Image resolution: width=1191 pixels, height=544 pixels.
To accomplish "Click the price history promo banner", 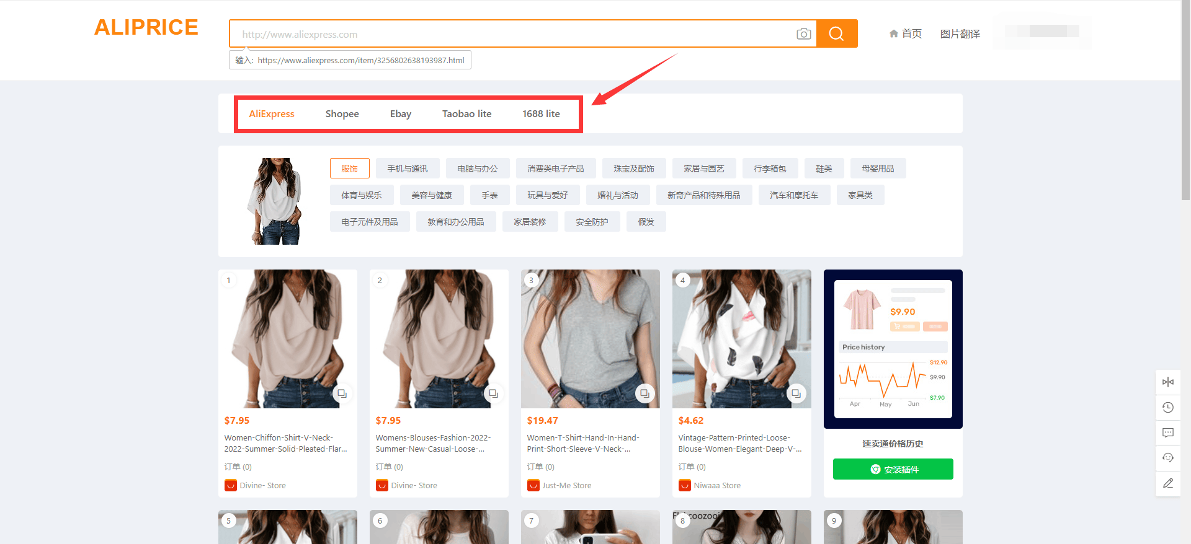I will point(893,349).
